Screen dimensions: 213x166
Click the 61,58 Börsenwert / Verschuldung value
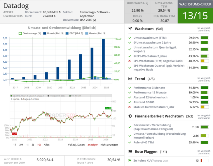click(195, 127)
